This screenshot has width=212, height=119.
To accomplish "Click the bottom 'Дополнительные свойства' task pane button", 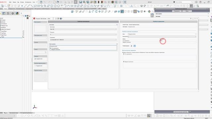I will (x=181, y=112).
